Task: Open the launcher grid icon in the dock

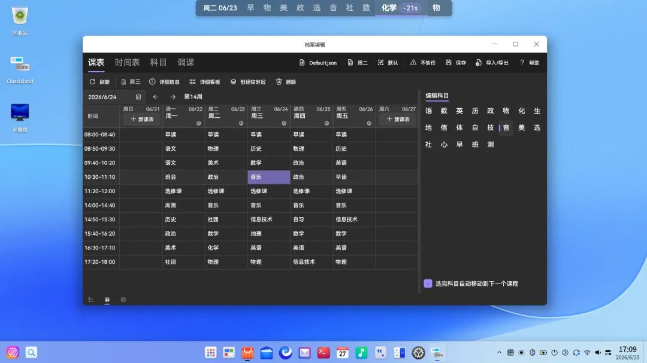Action: [210, 353]
